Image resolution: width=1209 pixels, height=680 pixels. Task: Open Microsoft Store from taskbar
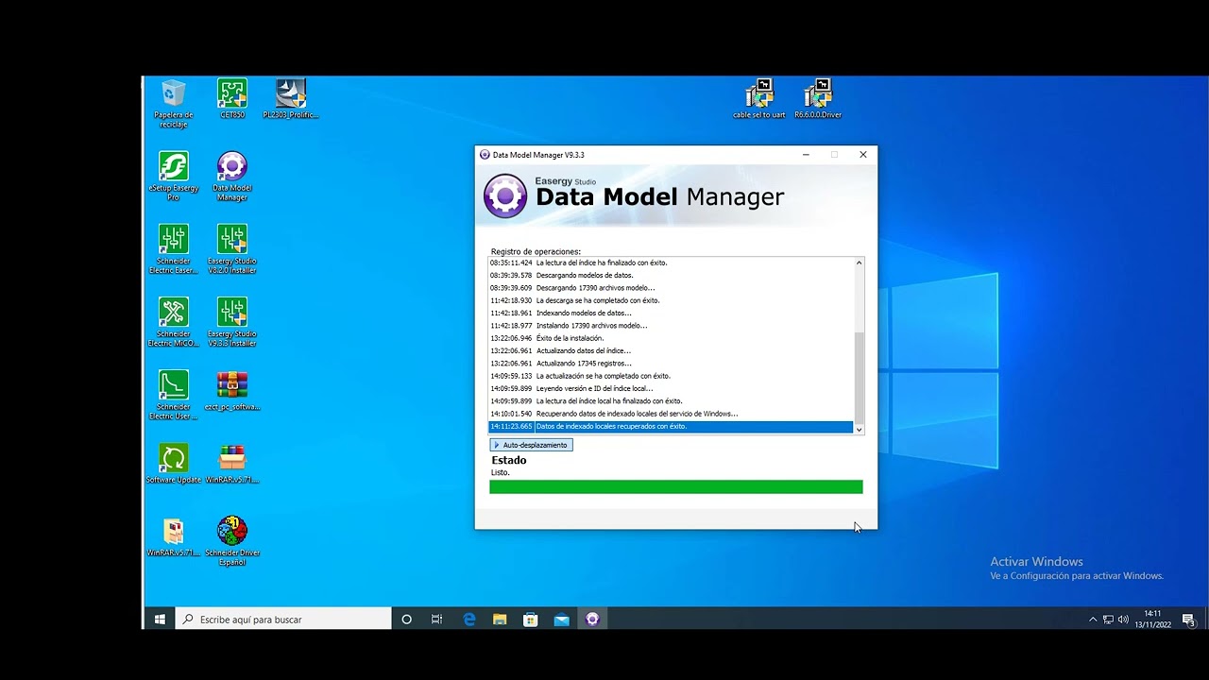pyautogui.click(x=531, y=620)
